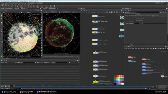Open the File menu in main menu bar
This screenshot has width=168, height=94.
(2, 3)
